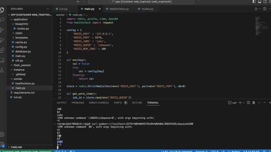Add a new terminal with plus icon
Image resolution: width=271 pixels, height=152 pixels.
click(x=240, y=103)
